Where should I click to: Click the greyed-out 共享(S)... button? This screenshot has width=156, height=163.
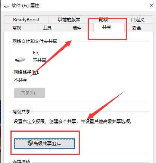[x=29, y=93]
